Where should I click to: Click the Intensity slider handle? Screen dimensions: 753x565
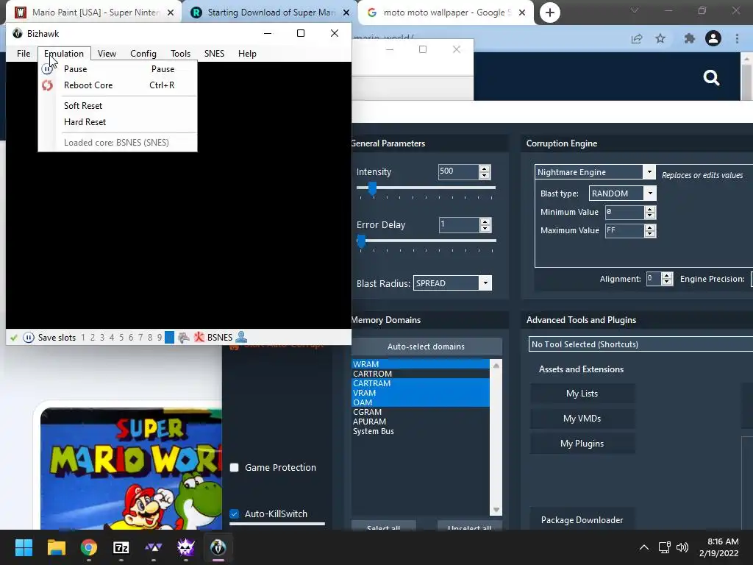click(x=372, y=188)
